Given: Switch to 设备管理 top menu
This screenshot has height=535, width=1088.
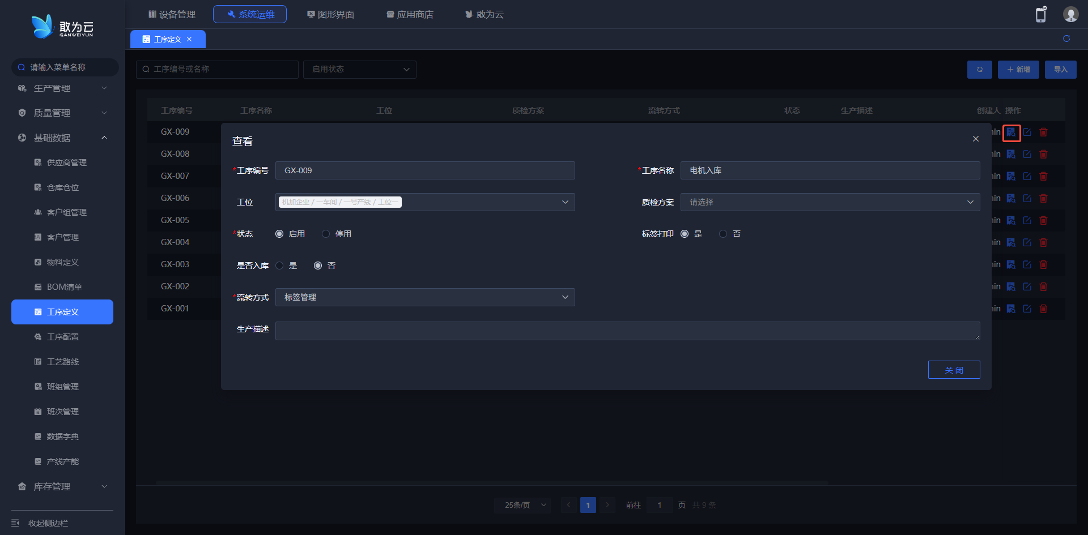Looking at the screenshot, I should coord(172,14).
